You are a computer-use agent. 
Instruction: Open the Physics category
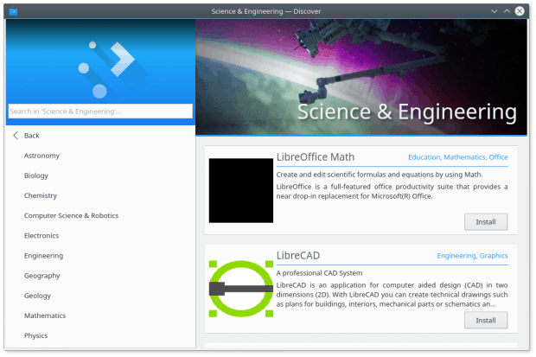(x=35, y=335)
